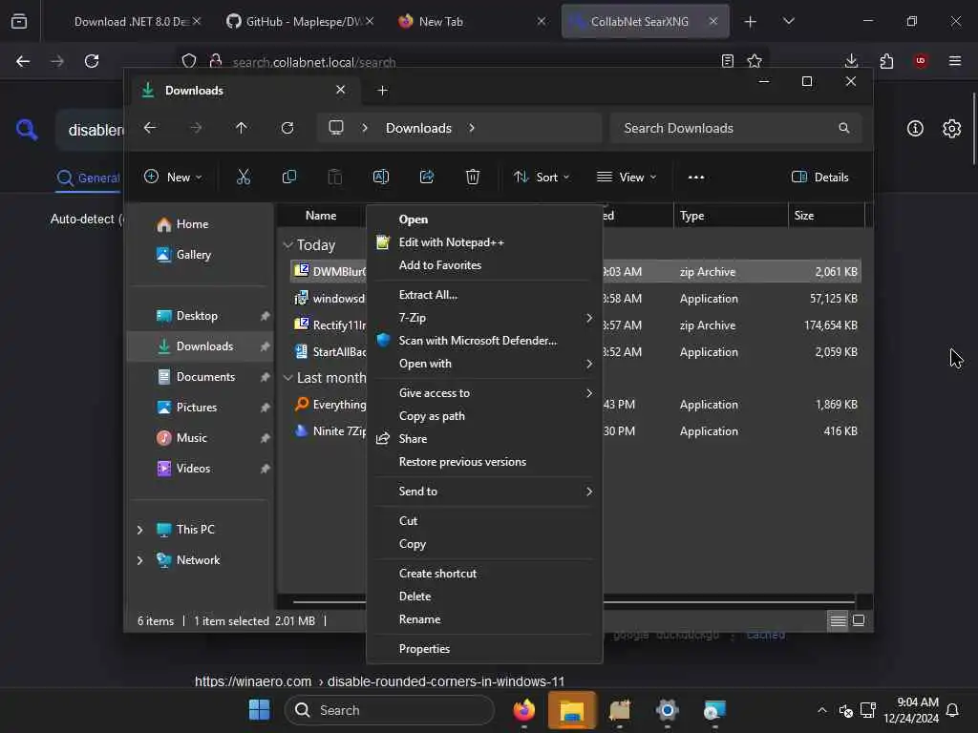Screen dimensions: 978x733
Task: Select Rename in the context menu
Action: (484, 619)
